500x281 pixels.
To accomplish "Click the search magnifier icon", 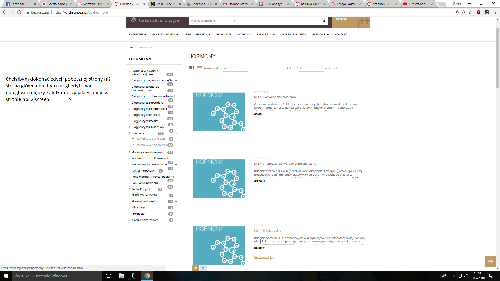I will click(x=324, y=21).
